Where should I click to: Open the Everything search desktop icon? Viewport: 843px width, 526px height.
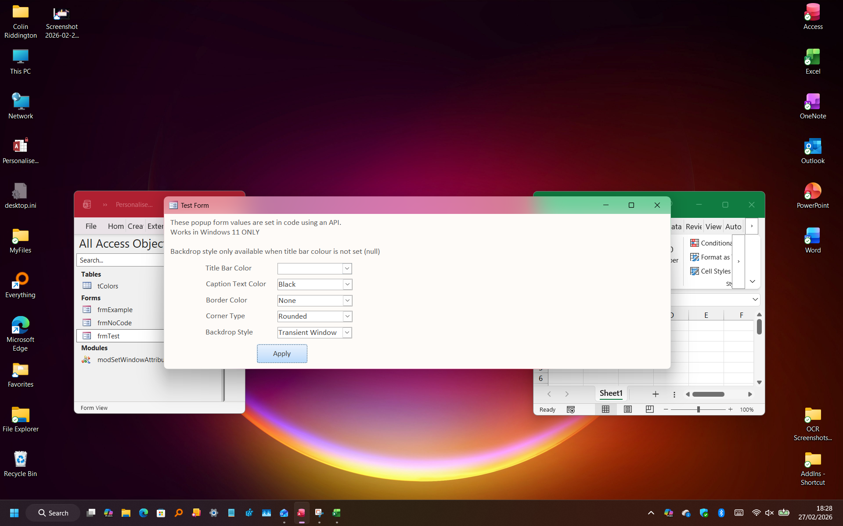pyautogui.click(x=20, y=285)
